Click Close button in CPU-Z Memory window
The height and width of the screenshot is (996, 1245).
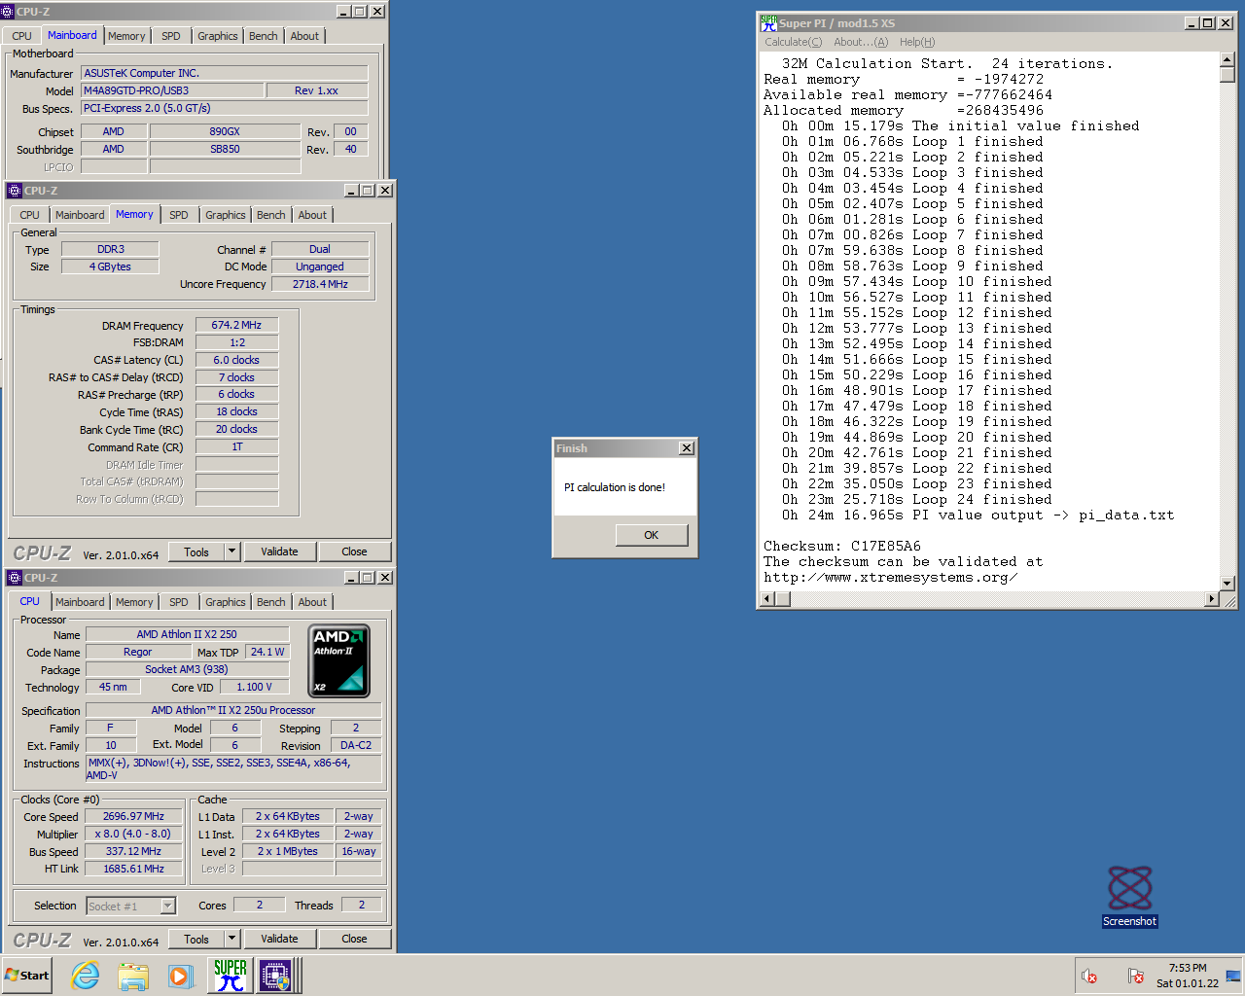[x=354, y=551]
